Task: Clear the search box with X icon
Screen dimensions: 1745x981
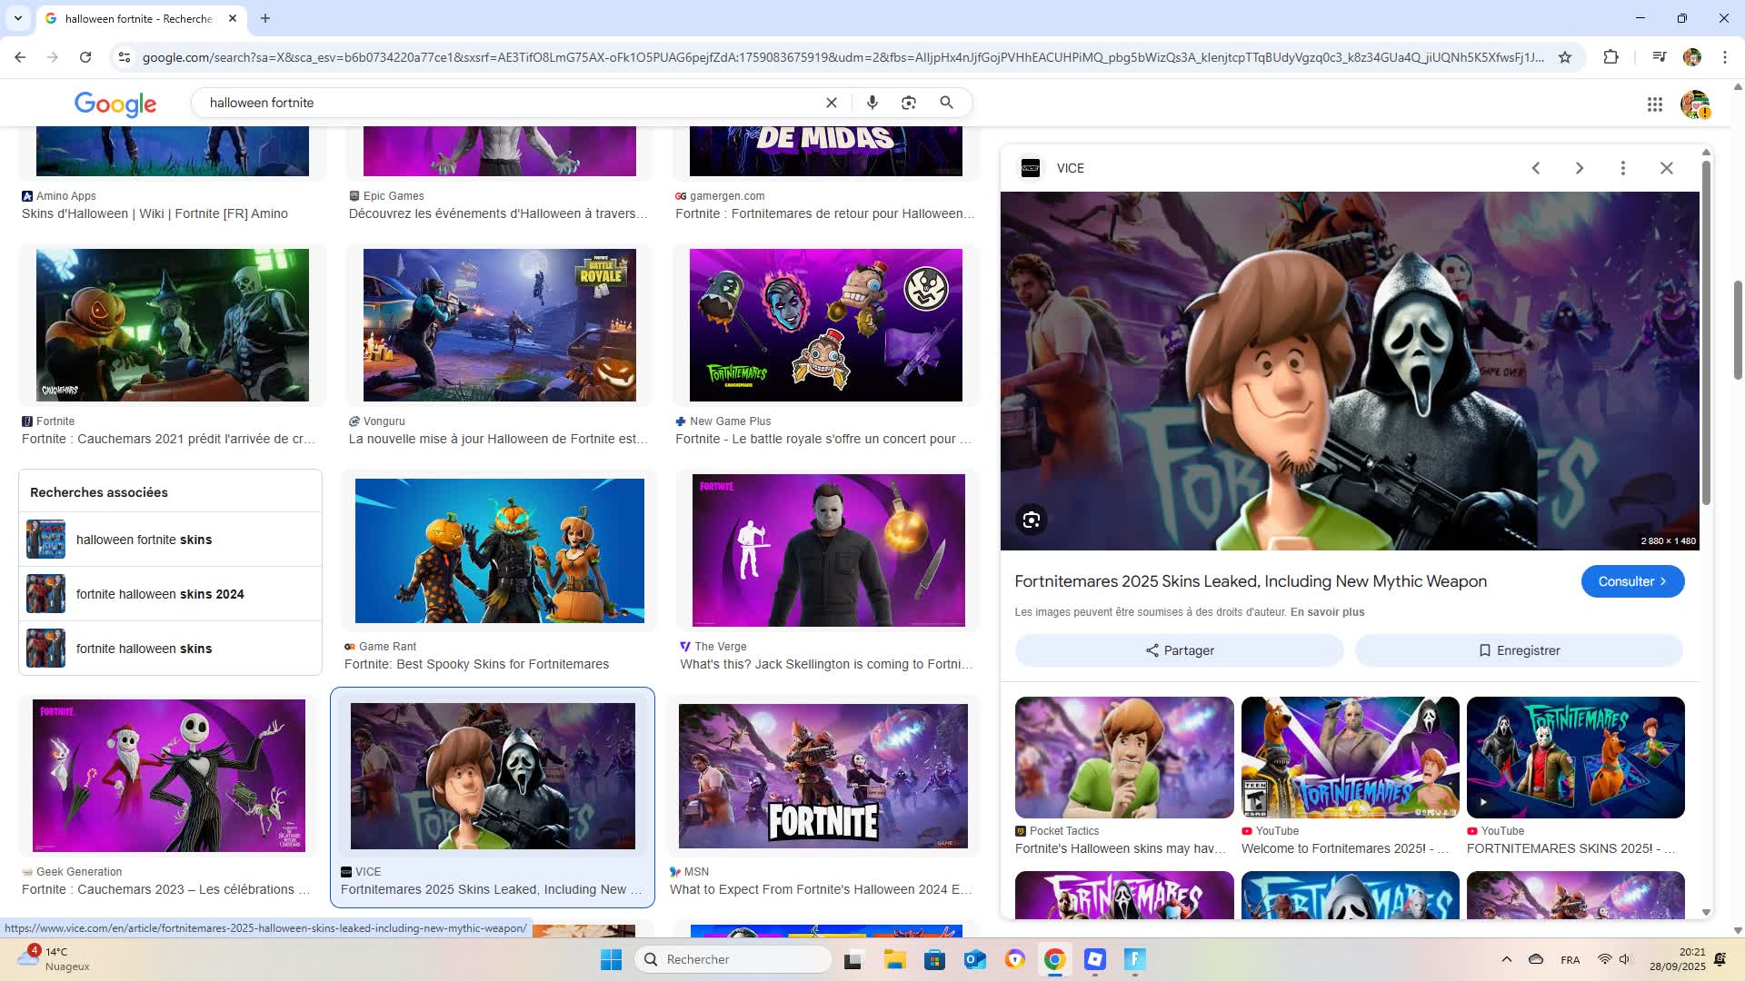Action: (x=831, y=103)
